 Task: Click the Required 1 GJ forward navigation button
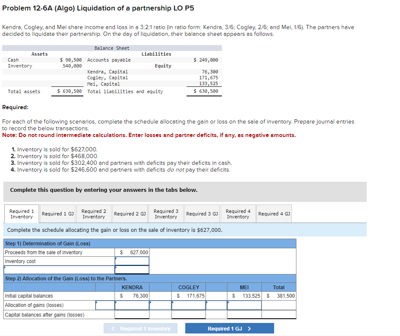point(229,328)
